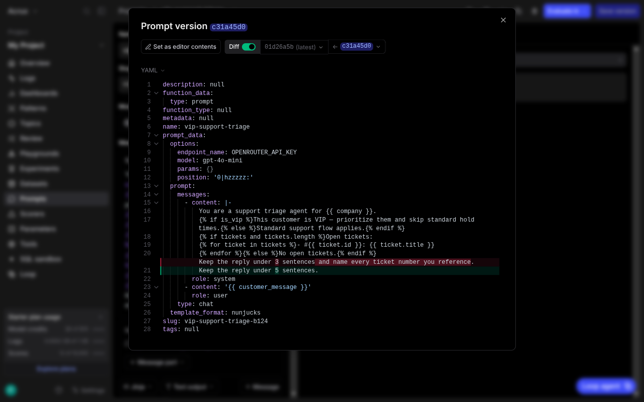644x402 pixels.
Task: Click the 'Open tickets:' template line
Action: tap(286, 237)
